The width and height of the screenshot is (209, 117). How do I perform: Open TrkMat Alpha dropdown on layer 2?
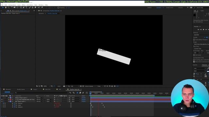pos(49,100)
